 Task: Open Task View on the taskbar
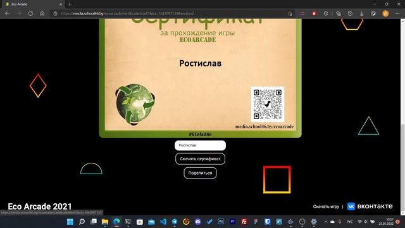(x=93, y=222)
